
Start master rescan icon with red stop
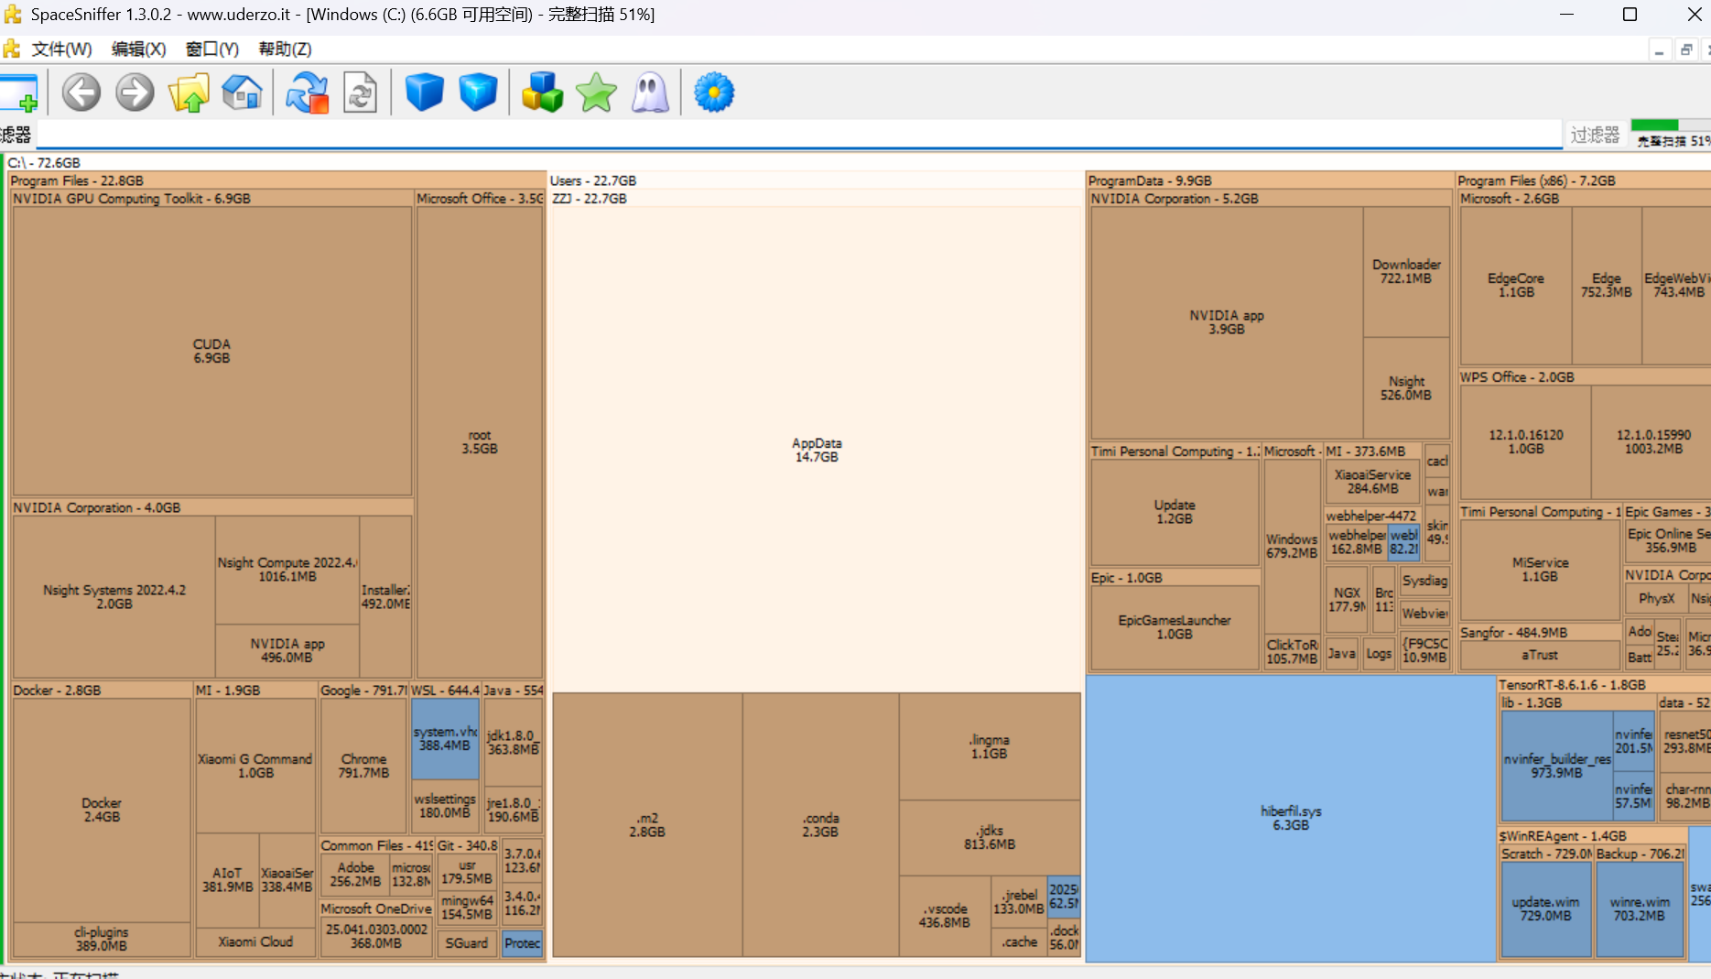click(x=307, y=92)
